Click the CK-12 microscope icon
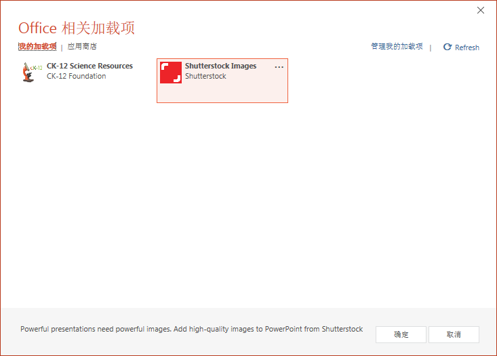This screenshot has width=497, height=356. [32, 73]
